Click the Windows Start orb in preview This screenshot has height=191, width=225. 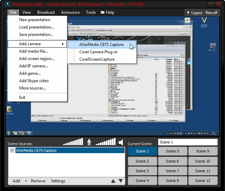click(x=9, y=133)
